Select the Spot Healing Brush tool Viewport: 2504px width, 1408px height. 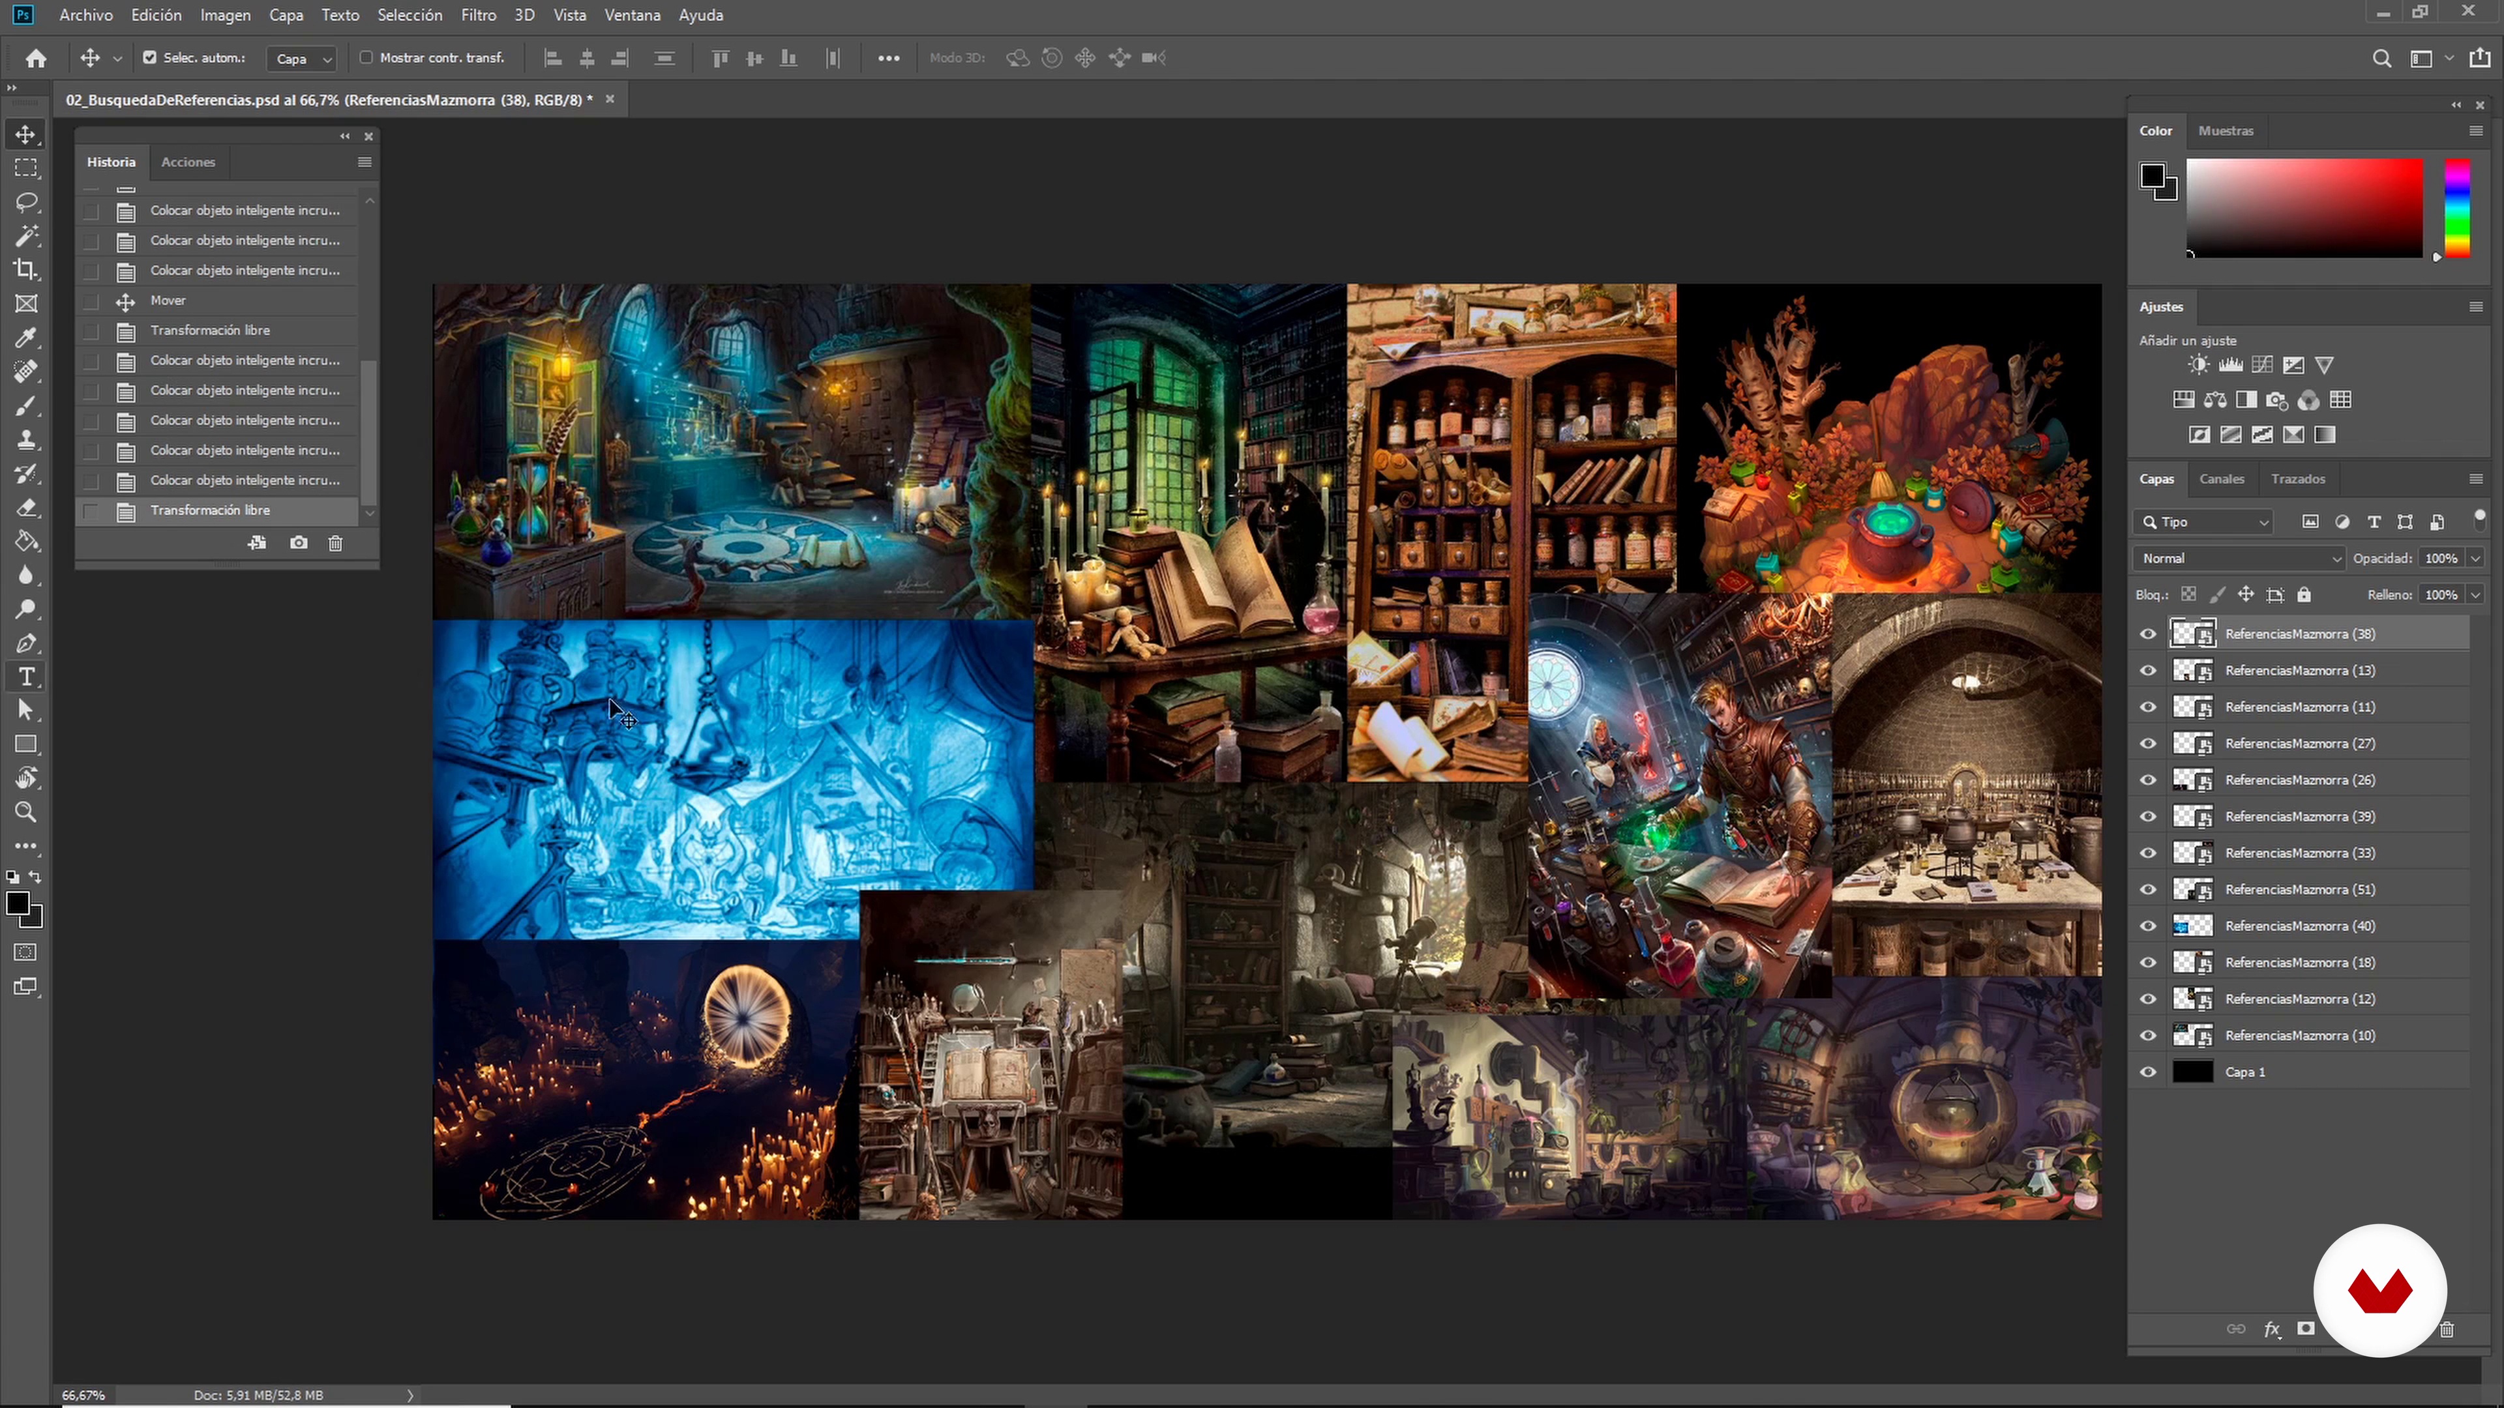(26, 371)
